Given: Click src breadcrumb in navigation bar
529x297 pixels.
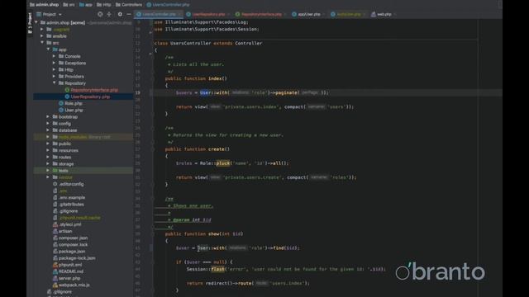Looking at the screenshot, I should coord(69,5).
